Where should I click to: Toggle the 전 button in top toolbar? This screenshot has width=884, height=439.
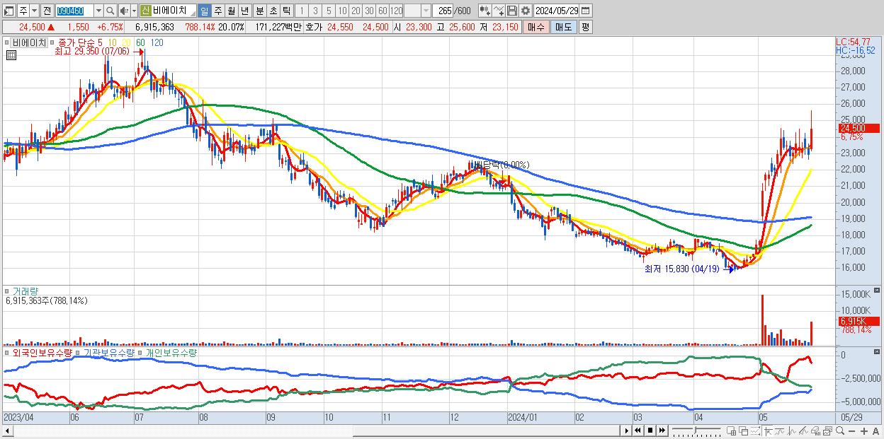[47, 11]
